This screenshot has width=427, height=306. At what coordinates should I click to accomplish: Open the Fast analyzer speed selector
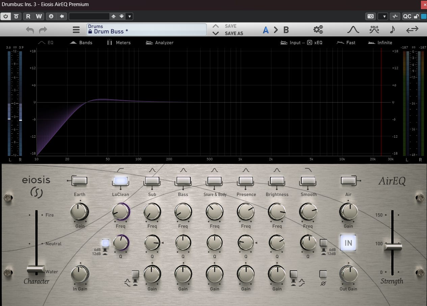346,43
